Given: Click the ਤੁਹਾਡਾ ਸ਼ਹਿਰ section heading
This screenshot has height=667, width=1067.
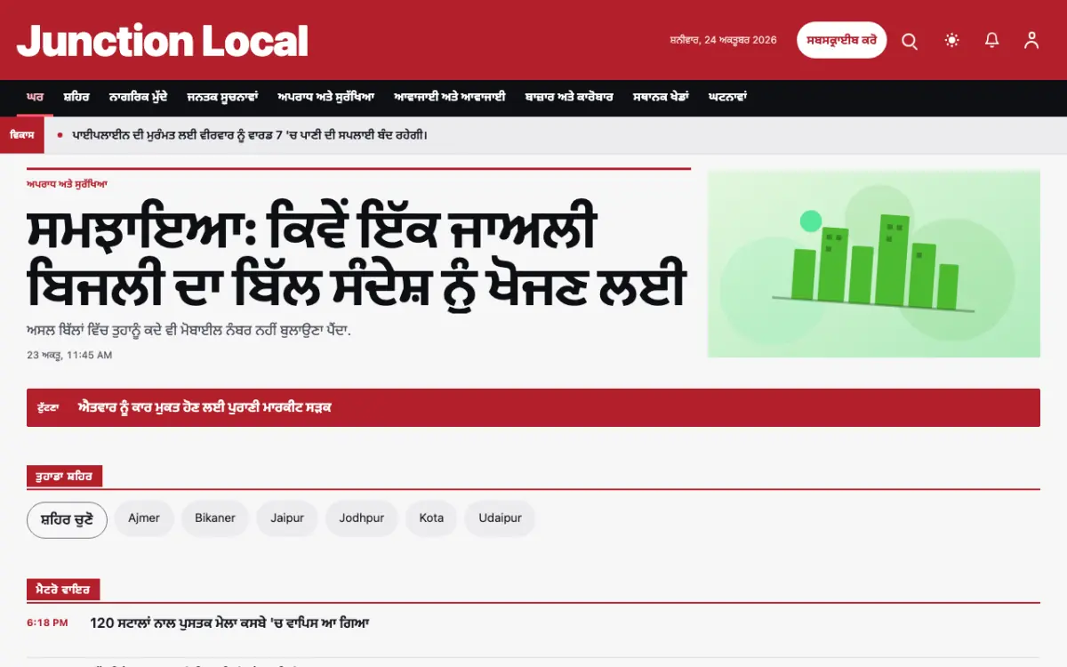Looking at the screenshot, I should click(64, 476).
